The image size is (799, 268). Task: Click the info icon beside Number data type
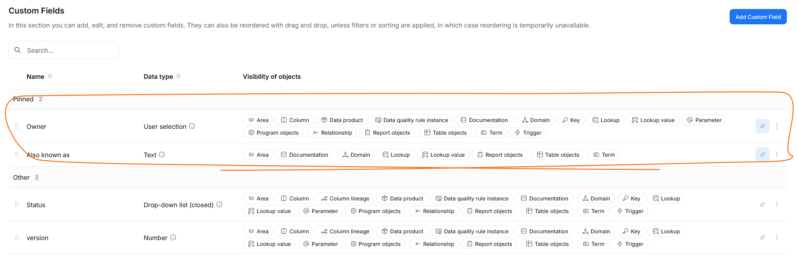pos(173,237)
